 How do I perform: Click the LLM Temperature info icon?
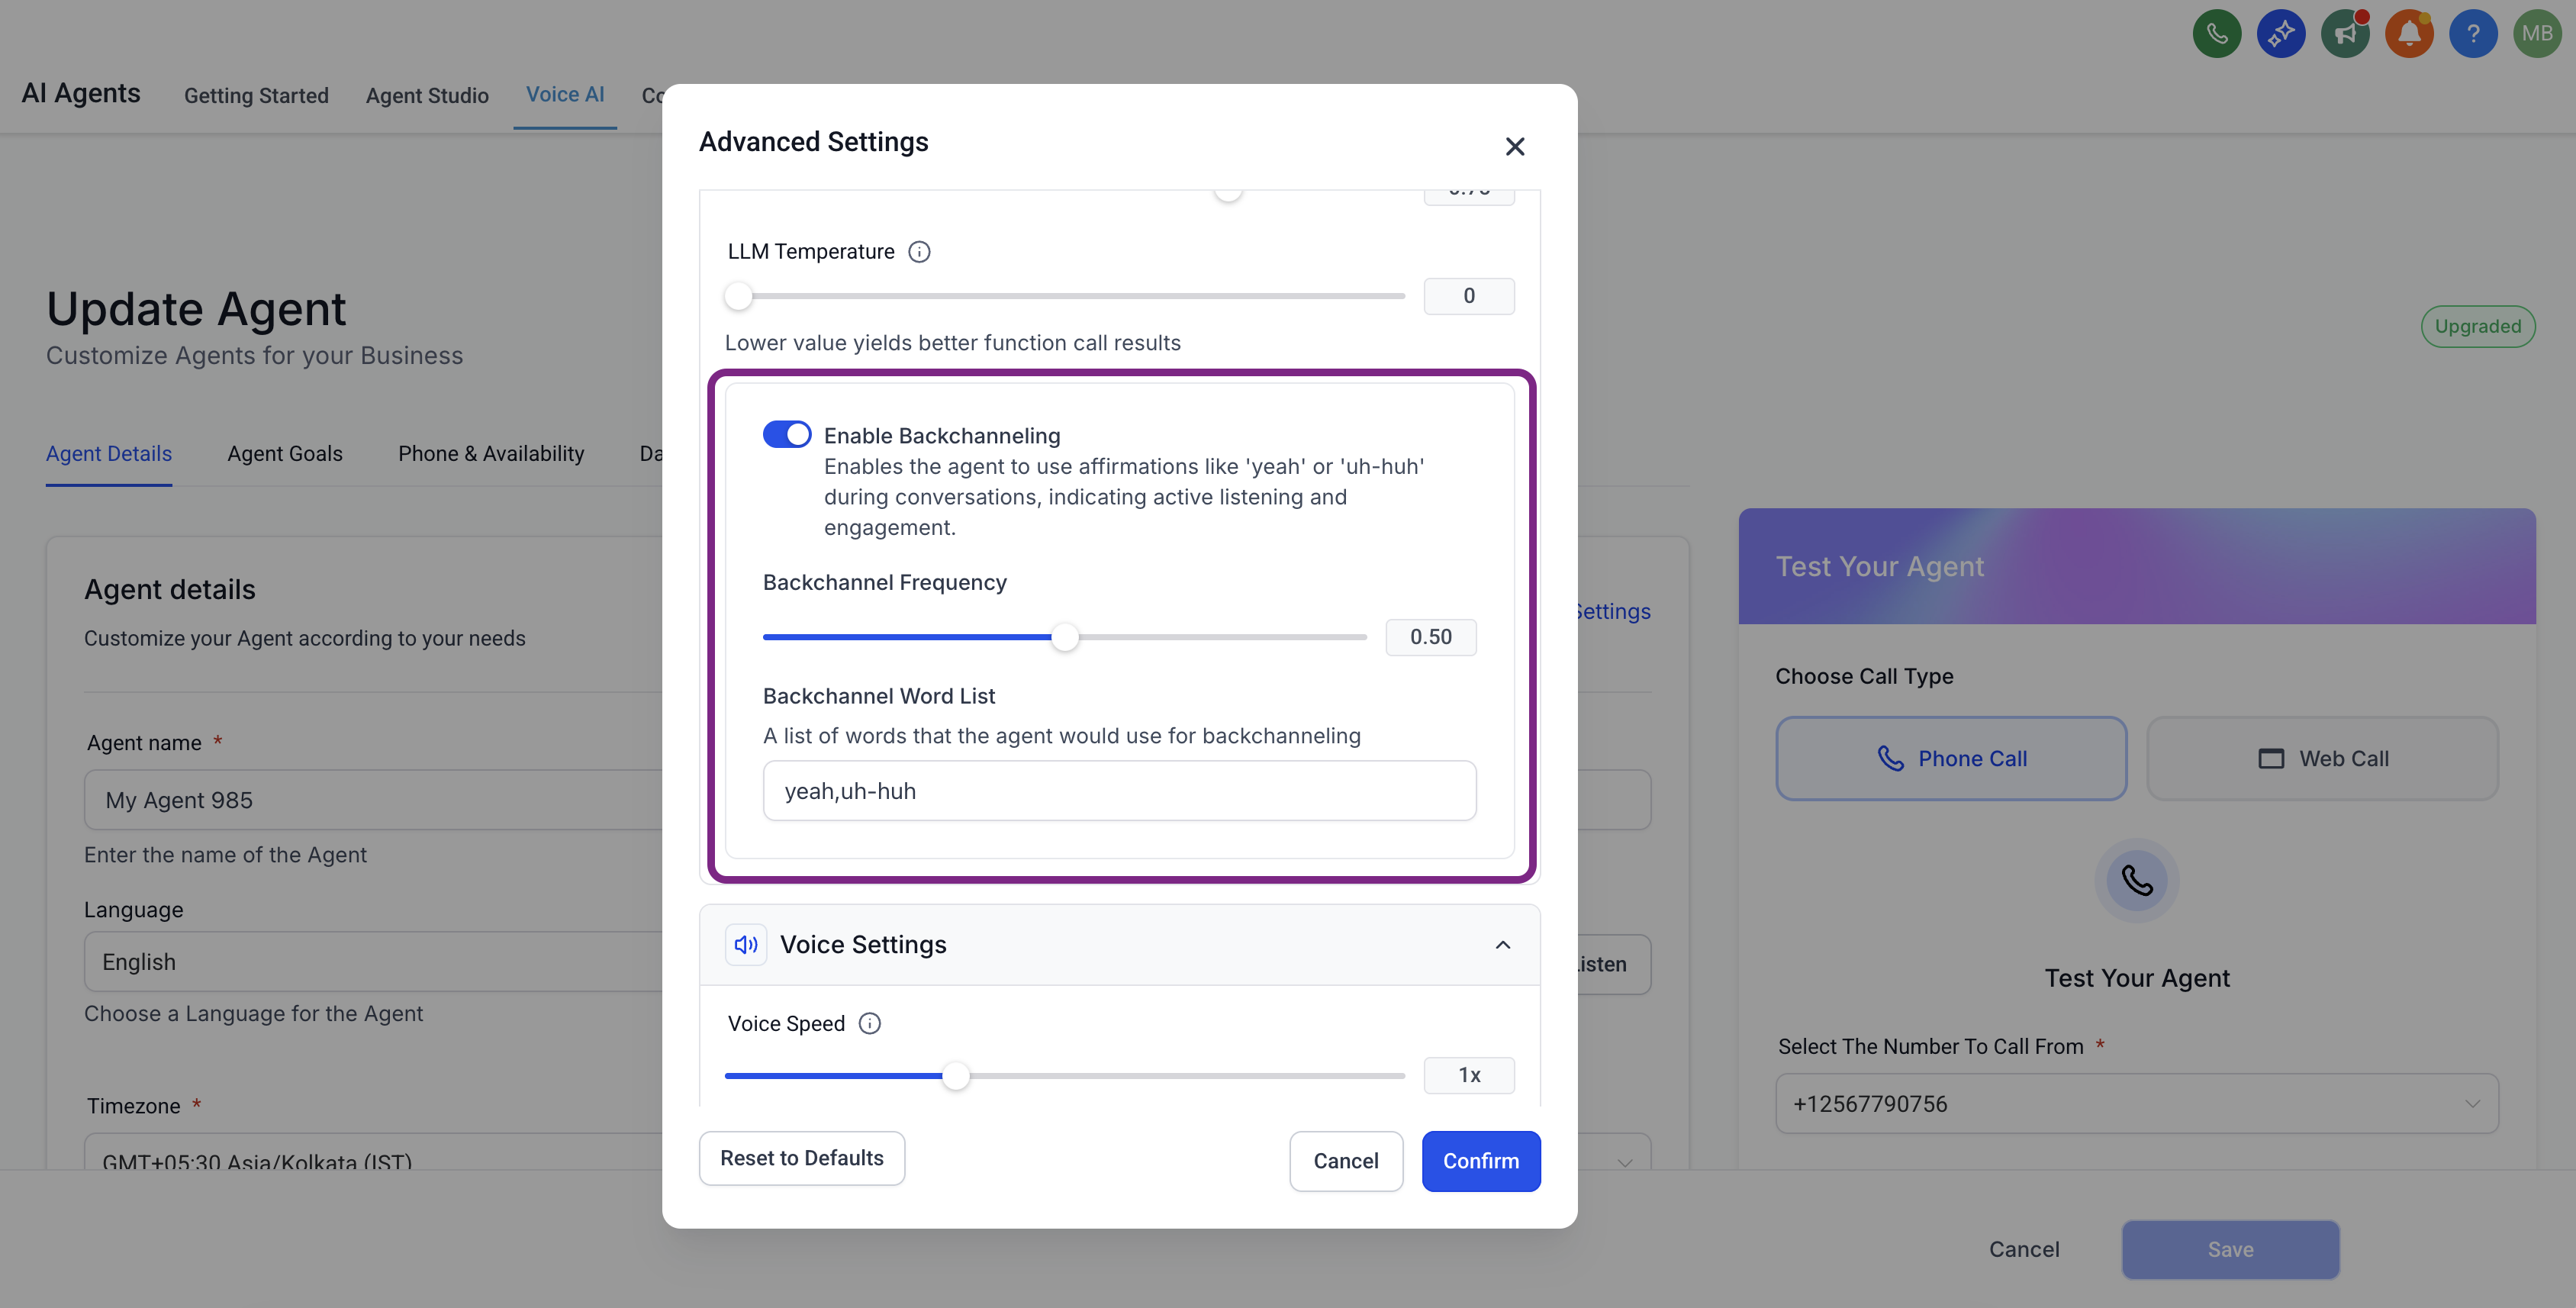pos(919,252)
